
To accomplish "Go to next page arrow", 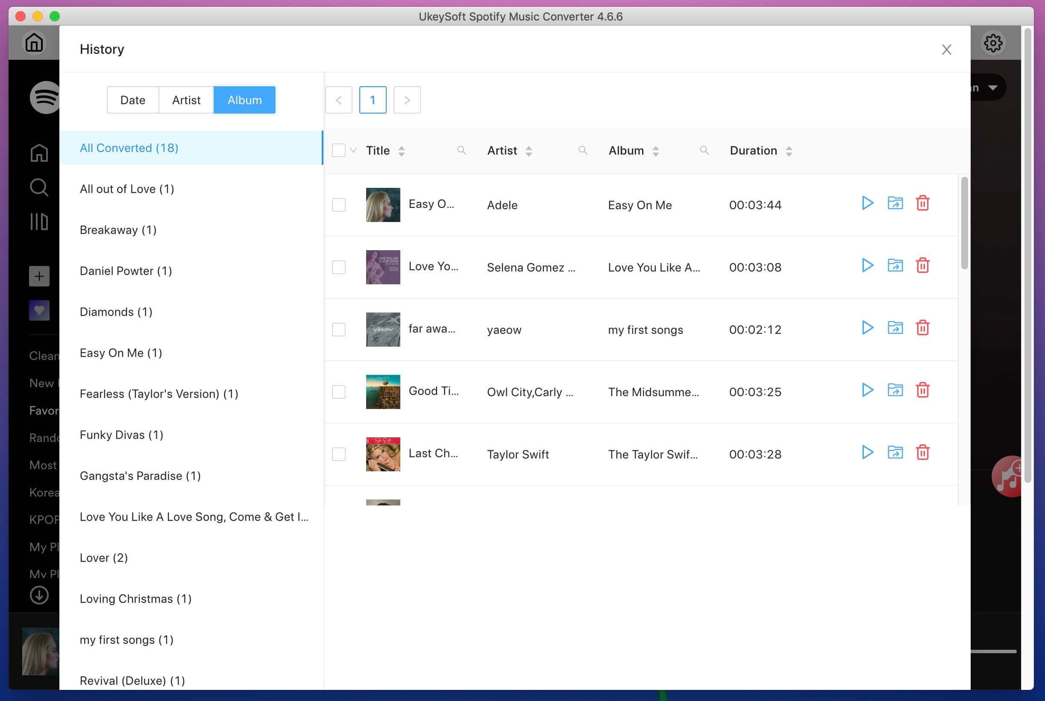I will tap(407, 100).
